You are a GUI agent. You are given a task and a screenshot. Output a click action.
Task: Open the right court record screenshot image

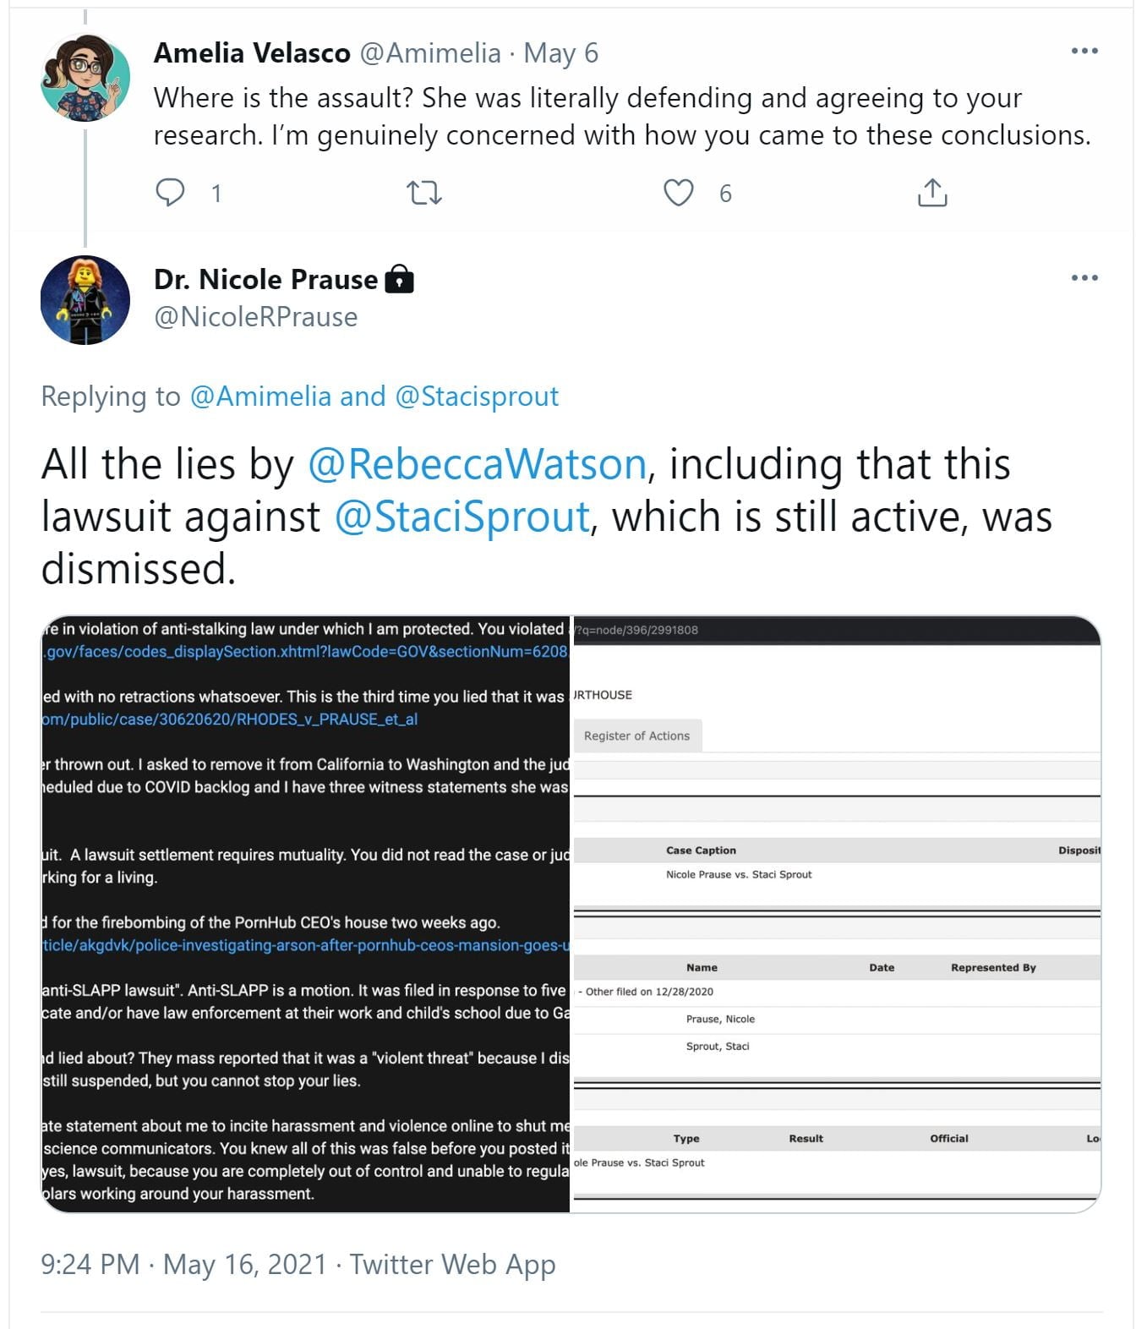(836, 914)
